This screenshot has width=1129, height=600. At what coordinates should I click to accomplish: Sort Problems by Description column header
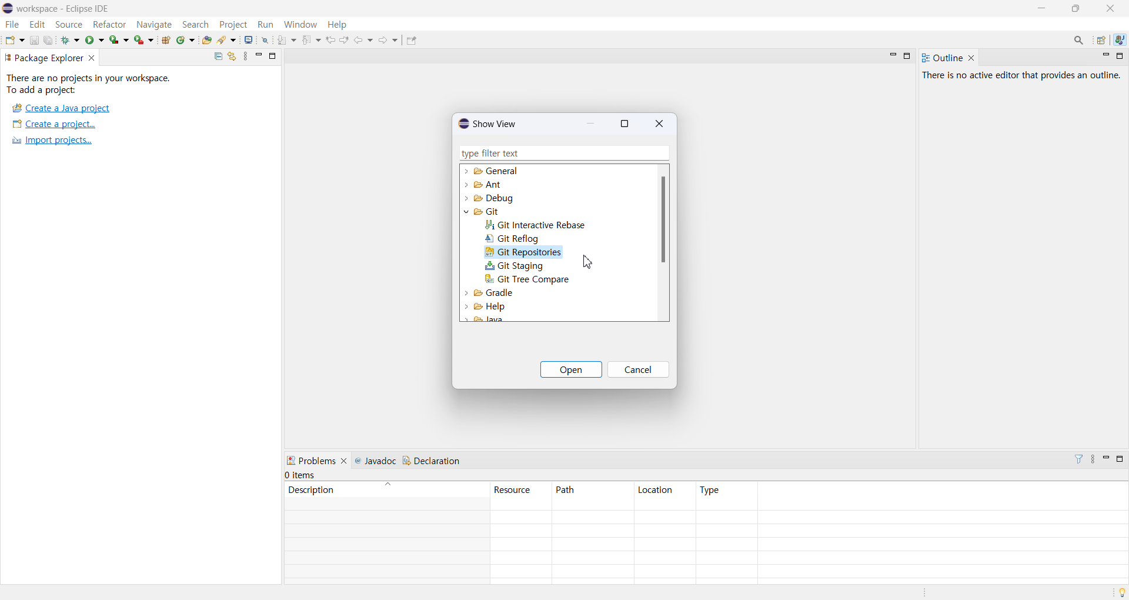[x=387, y=491]
